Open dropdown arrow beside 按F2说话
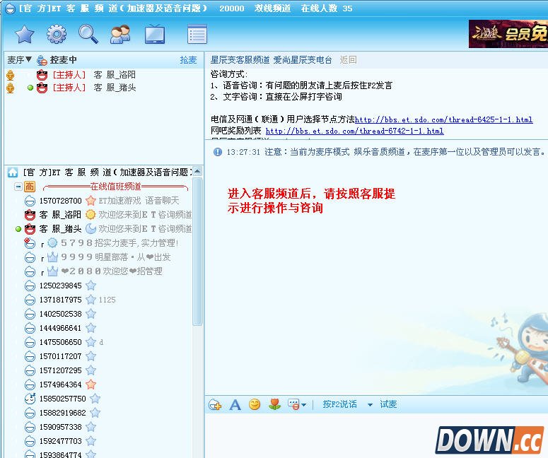 click(370, 405)
